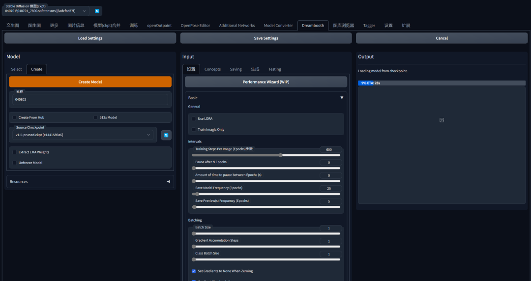Switch to the 文生图 tab

coord(12,26)
